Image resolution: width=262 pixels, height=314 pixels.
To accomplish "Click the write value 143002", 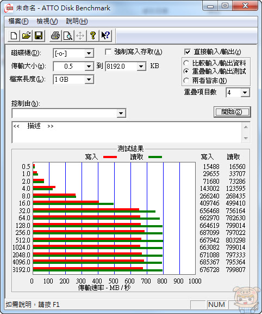I will (209, 189).
